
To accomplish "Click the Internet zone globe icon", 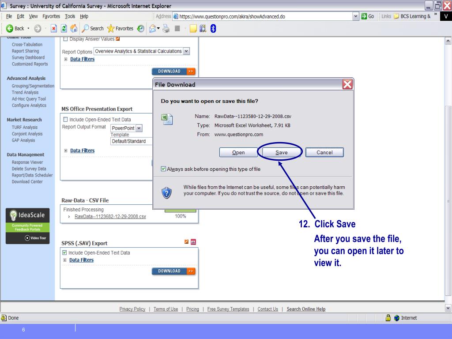I will (x=397, y=318).
